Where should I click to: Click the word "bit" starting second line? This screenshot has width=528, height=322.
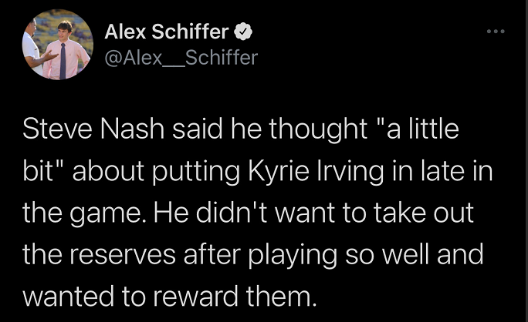(x=39, y=171)
